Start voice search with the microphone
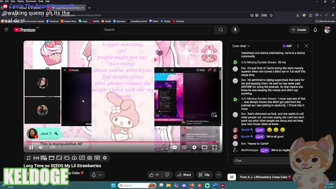 pos(235,30)
